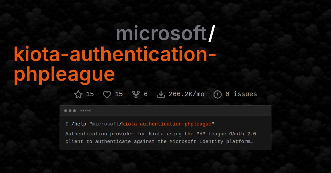331x173 pixels.
Task: Click the issues alert circle icon
Action: coord(218,94)
